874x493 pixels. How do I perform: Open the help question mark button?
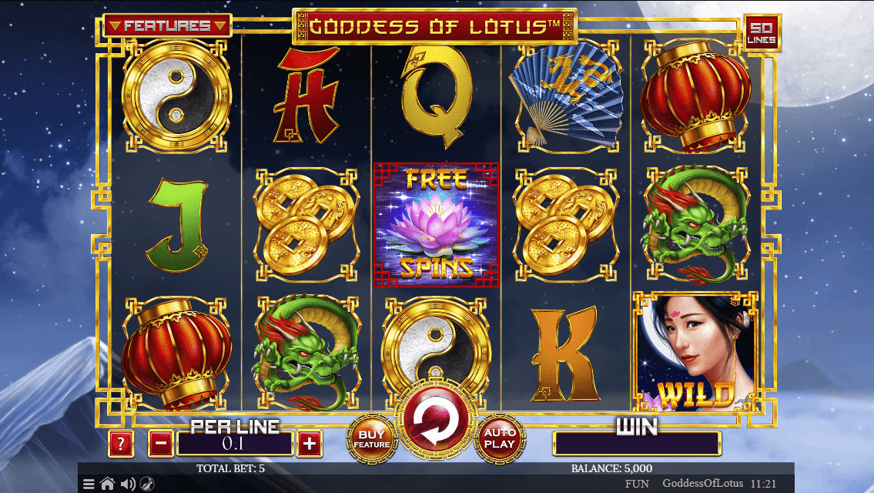(x=121, y=444)
